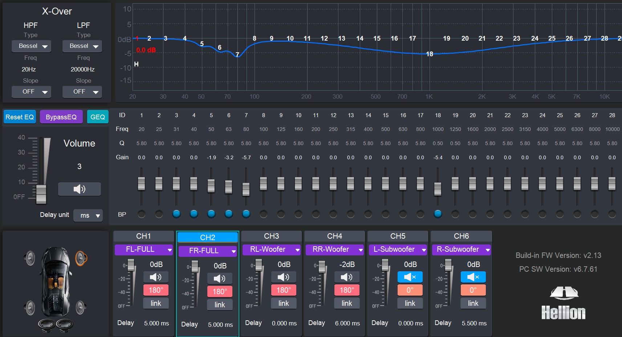622x337 pixels.
Task: Mute the CH3 RL-Woofer speaker
Action: click(284, 277)
